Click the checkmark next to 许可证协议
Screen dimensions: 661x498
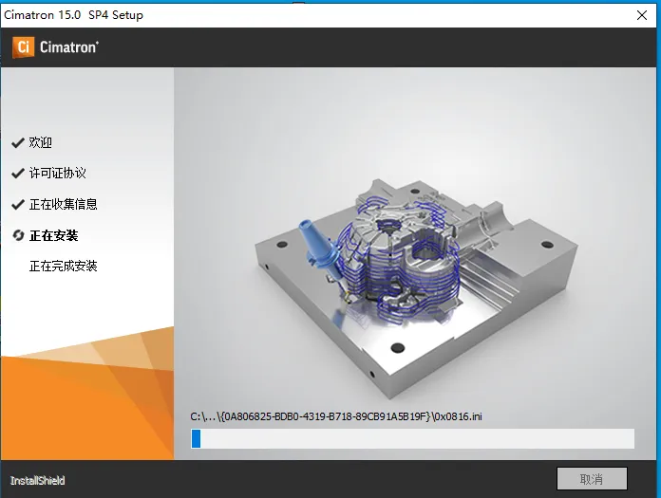click(18, 173)
